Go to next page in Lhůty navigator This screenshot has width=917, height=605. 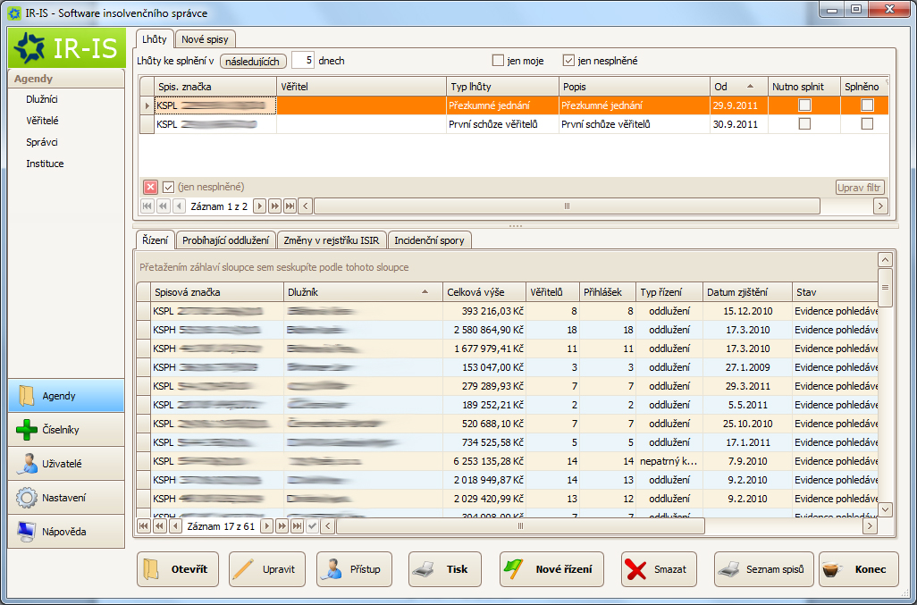click(x=274, y=206)
